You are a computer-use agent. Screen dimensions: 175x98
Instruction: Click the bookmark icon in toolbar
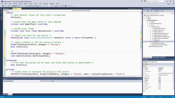(66, 6)
